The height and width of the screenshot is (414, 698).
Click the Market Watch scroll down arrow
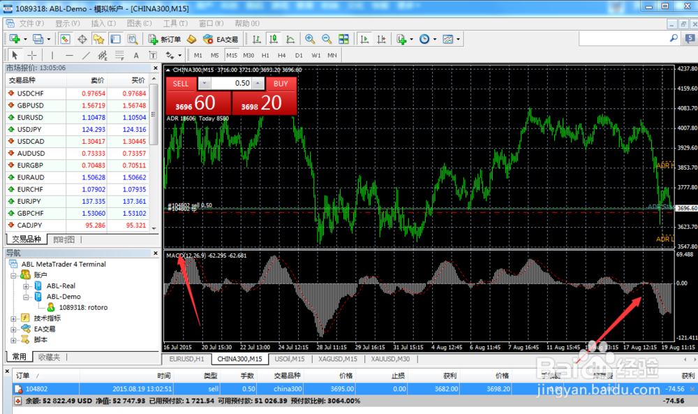154,228
